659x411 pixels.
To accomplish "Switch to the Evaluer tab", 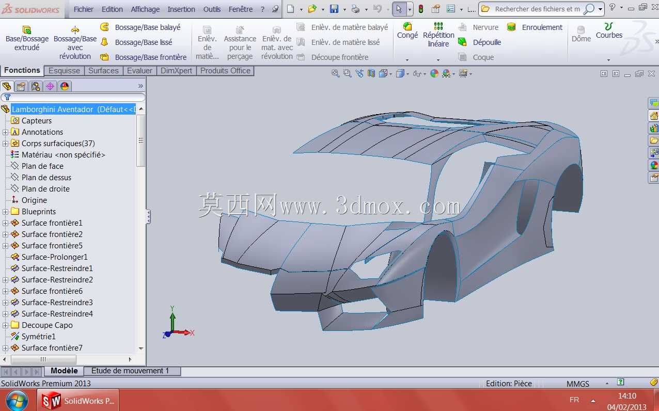I will (x=139, y=71).
